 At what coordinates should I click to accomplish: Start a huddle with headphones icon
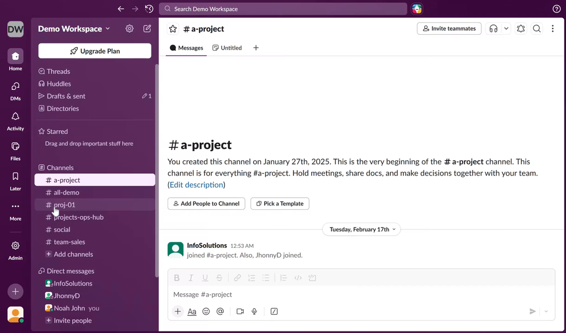(494, 29)
